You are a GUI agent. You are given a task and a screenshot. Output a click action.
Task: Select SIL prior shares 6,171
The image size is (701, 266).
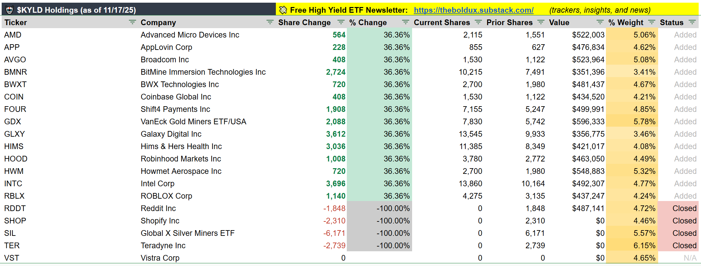click(x=516, y=233)
